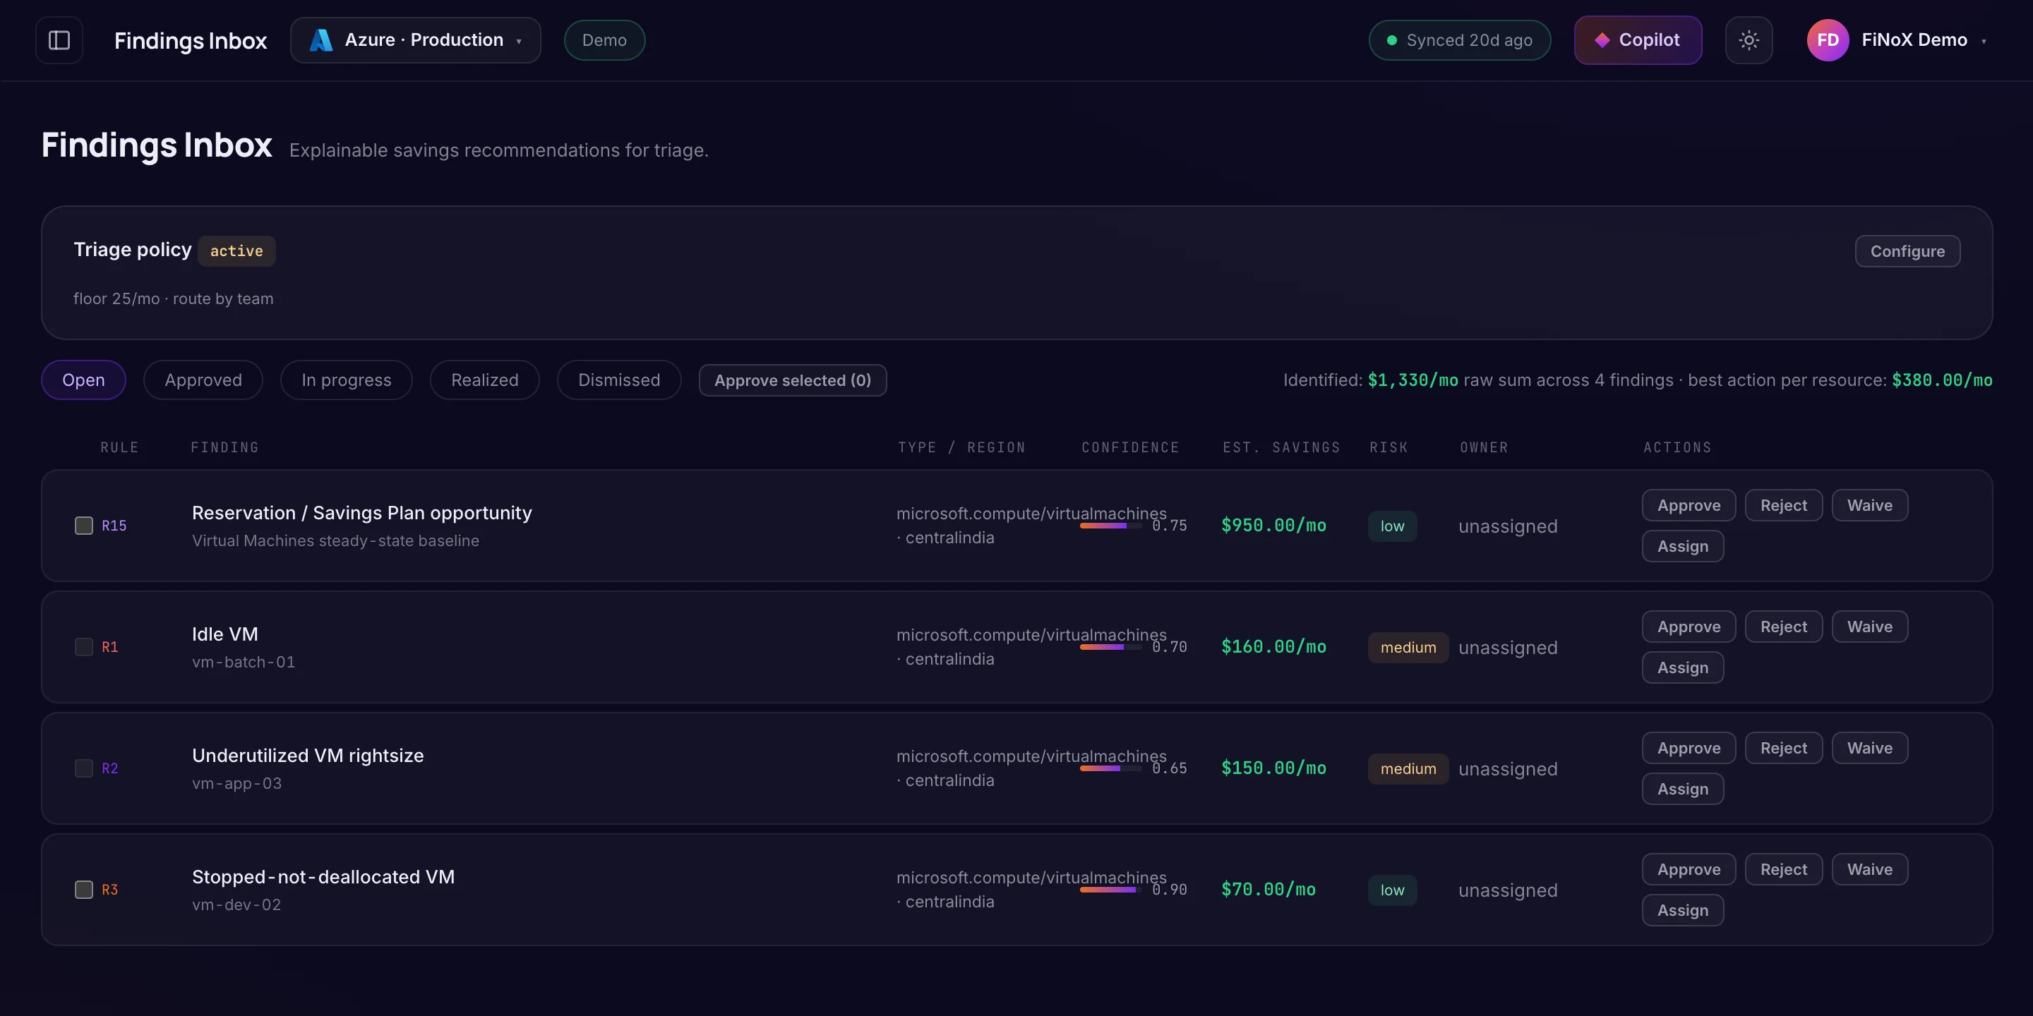Click the medium risk badge for Idle VM
This screenshot has width=2033, height=1016.
coord(1408,648)
